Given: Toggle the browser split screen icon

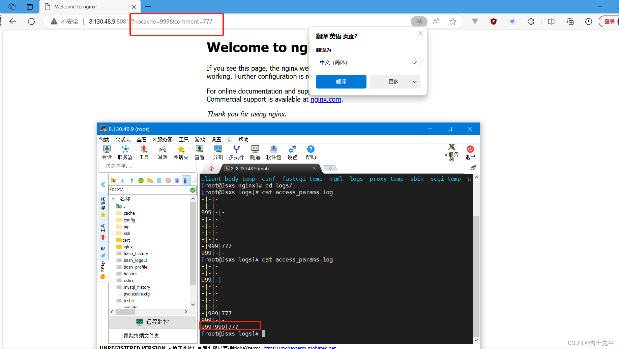Looking at the screenshot, I should click(x=551, y=22).
